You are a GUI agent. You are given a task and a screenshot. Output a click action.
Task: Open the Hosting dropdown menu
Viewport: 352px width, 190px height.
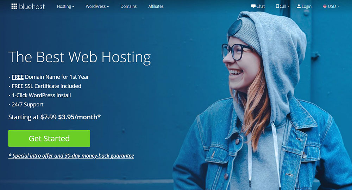pyautogui.click(x=65, y=7)
